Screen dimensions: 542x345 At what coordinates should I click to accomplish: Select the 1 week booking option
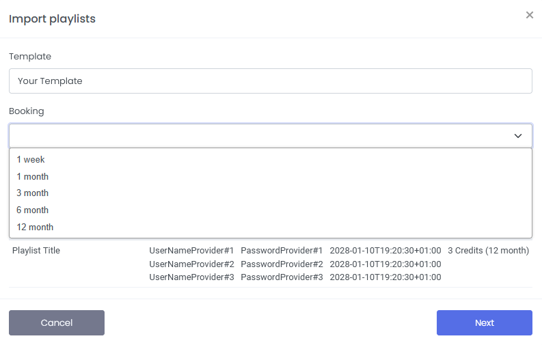(x=31, y=159)
